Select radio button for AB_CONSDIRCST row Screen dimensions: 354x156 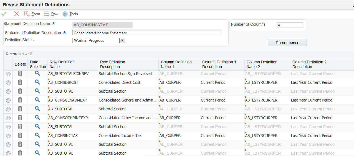point(8,83)
